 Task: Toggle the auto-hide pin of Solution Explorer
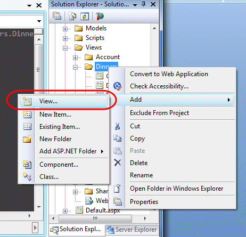(x=143, y=4)
